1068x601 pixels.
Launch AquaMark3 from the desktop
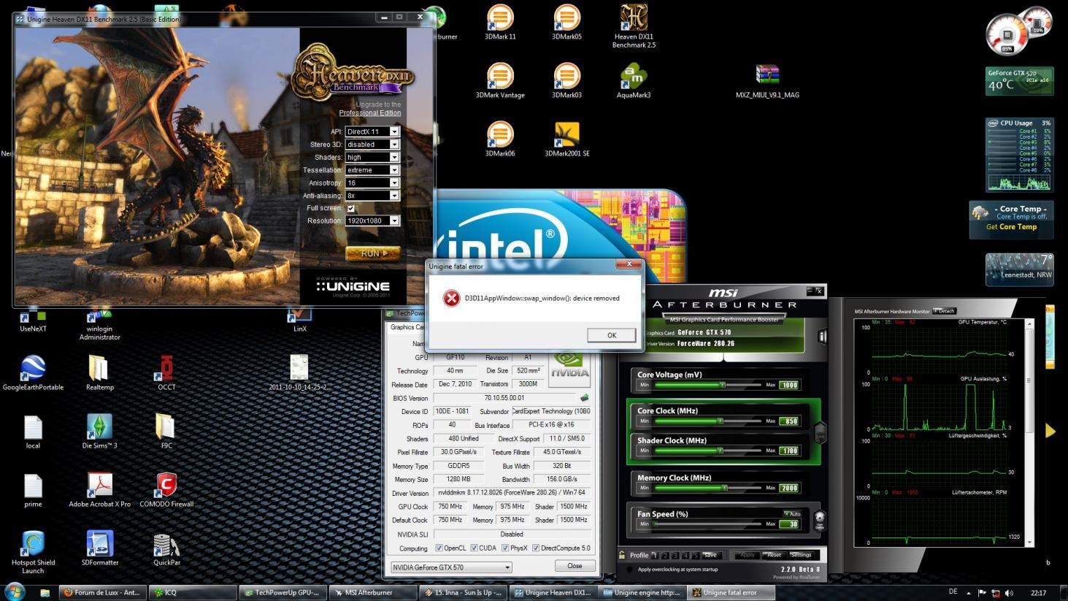[x=634, y=80]
